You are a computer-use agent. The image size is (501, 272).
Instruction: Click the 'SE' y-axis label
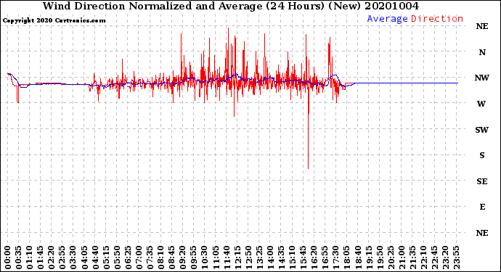tap(482, 181)
